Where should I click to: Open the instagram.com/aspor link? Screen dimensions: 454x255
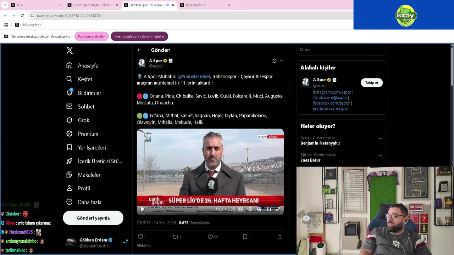tap(332, 92)
